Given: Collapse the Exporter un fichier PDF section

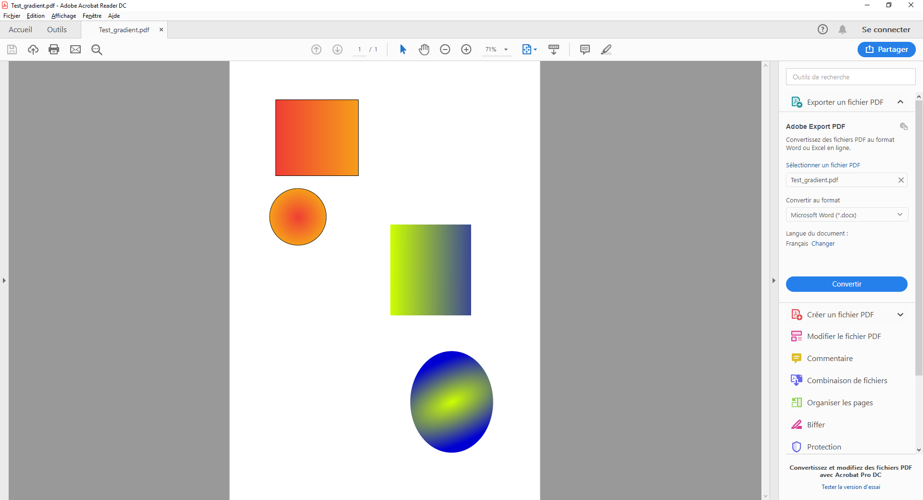Looking at the screenshot, I should 900,102.
